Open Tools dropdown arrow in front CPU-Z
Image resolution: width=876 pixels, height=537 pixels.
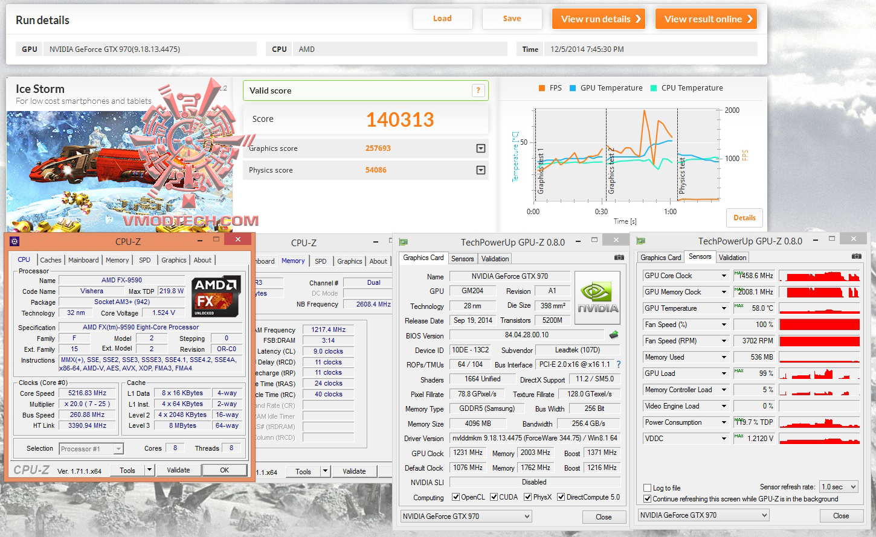coord(150,470)
